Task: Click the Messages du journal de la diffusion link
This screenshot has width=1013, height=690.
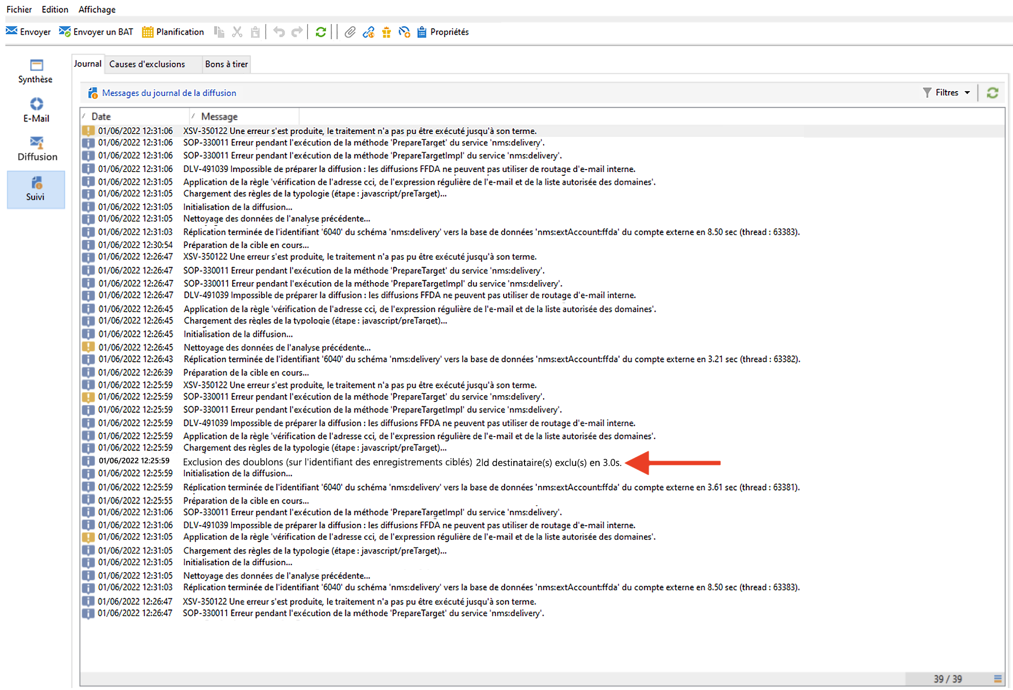Action: (169, 93)
